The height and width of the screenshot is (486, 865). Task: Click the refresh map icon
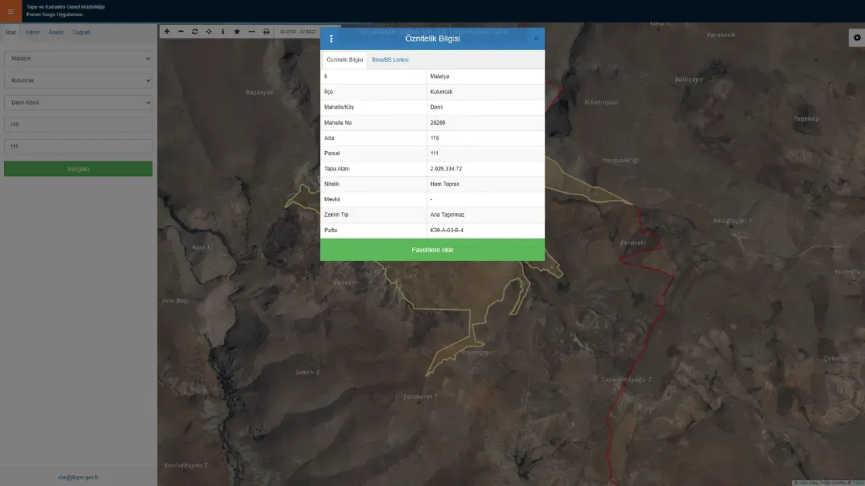click(195, 32)
